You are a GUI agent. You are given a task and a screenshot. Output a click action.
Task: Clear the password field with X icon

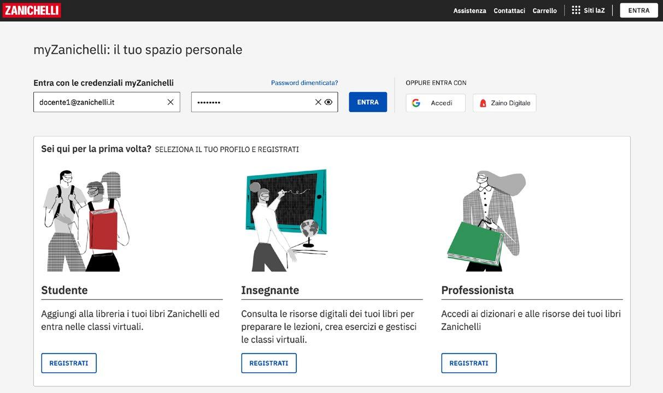tap(318, 102)
